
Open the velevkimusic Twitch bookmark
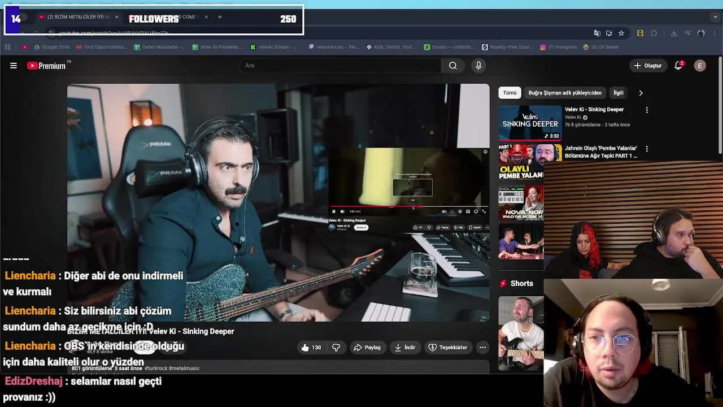(x=334, y=47)
